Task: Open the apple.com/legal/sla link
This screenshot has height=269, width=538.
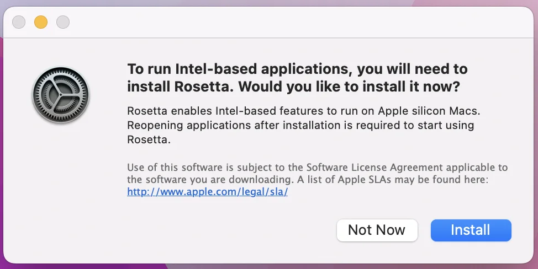Action: (x=208, y=192)
